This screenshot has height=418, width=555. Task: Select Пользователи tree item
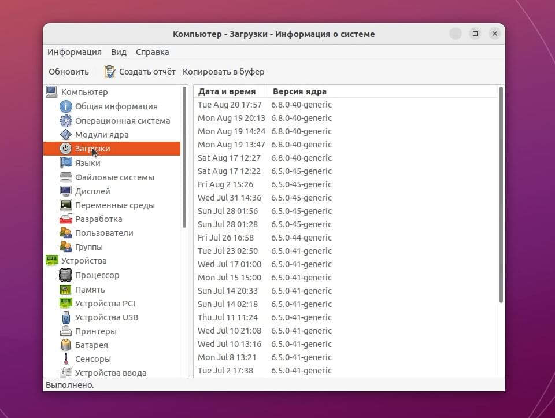coord(104,233)
